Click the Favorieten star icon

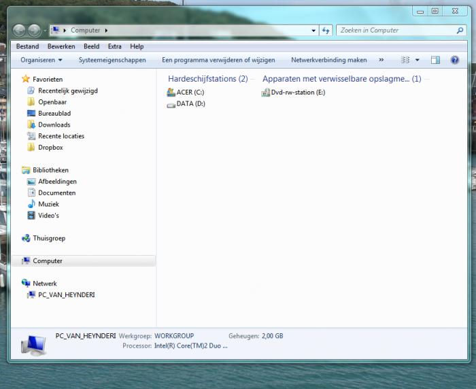click(26, 79)
